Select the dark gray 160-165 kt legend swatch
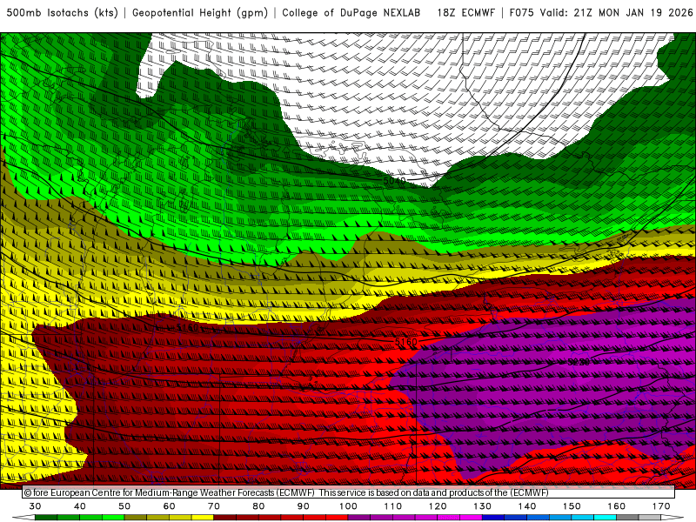The image size is (696, 522). (x=627, y=517)
